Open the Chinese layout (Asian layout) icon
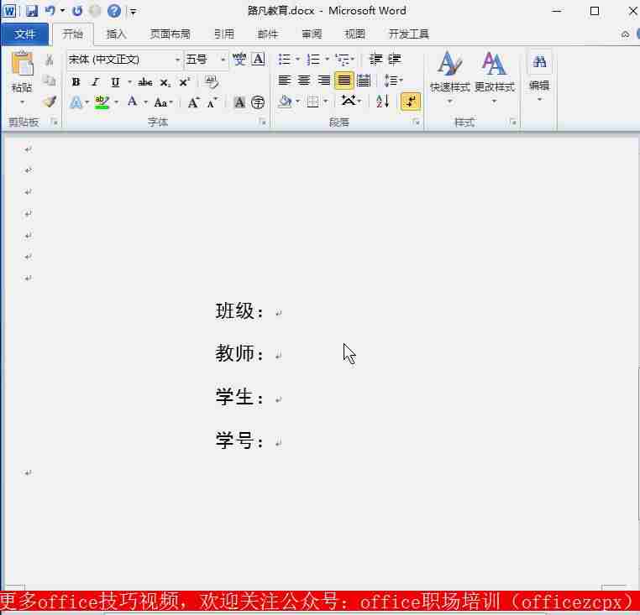640x615 pixels. click(349, 101)
